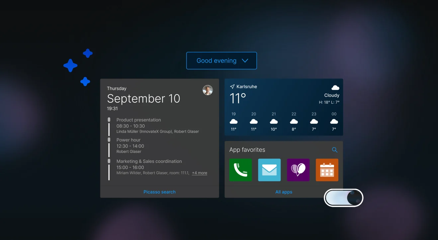Open the blue Mail envelope app

269,170
